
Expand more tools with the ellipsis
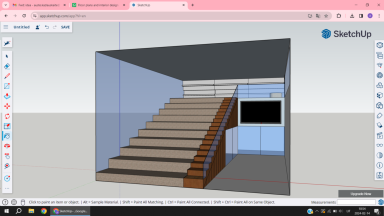pos(7,188)
